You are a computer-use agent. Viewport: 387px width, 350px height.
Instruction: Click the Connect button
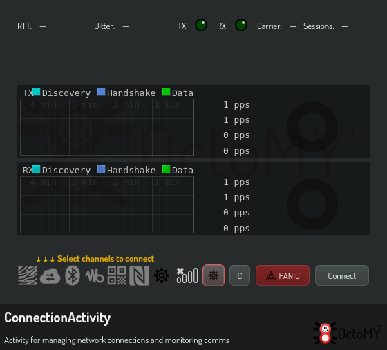[342, 275]
